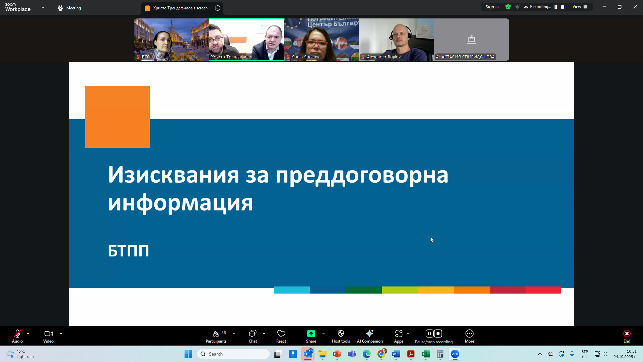Select Sonia Spasova's video thumbnail

[321, 40]
